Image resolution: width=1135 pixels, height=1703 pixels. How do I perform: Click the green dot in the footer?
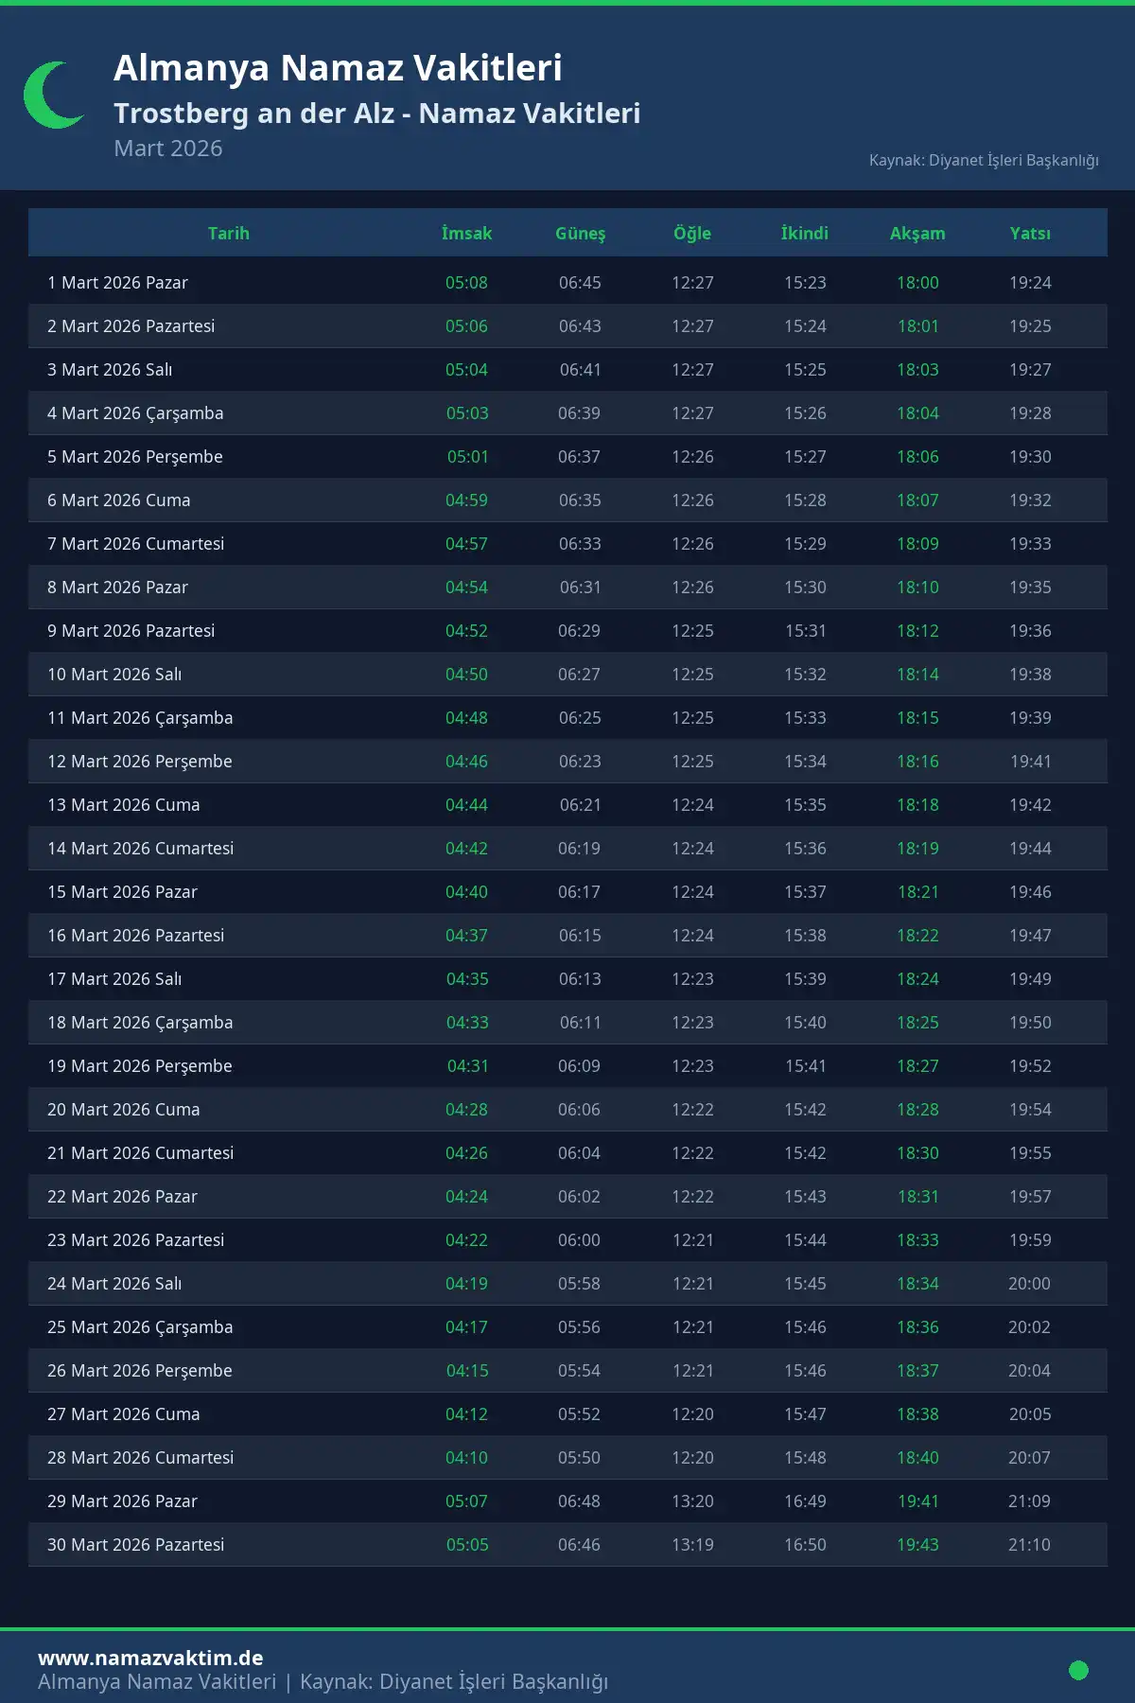pyautogui.click(x=1078, y=1670)
